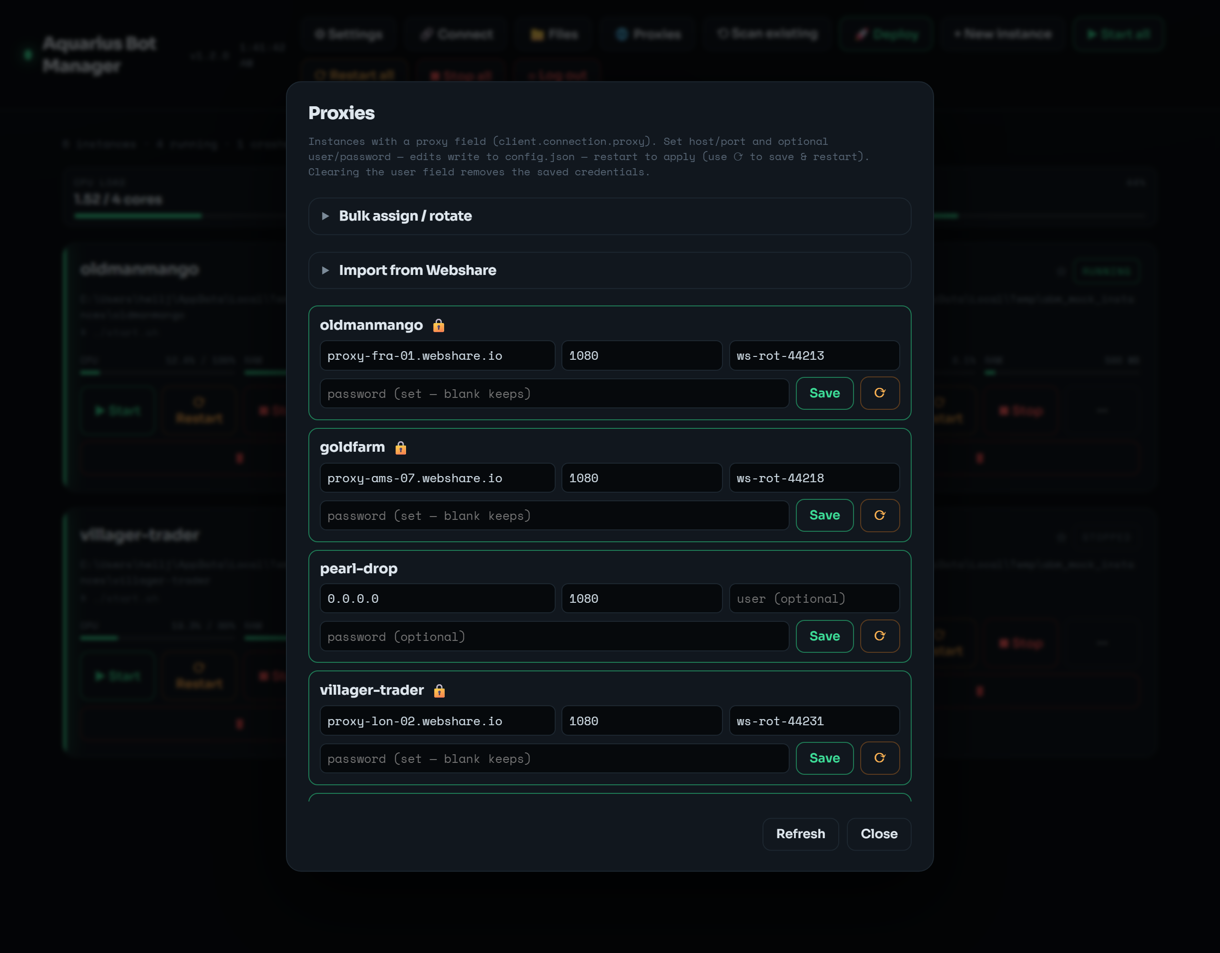Click the lock icon next to oldmanmango
Viewport: 1220px width, 953px height.
(x=438, y=325)
